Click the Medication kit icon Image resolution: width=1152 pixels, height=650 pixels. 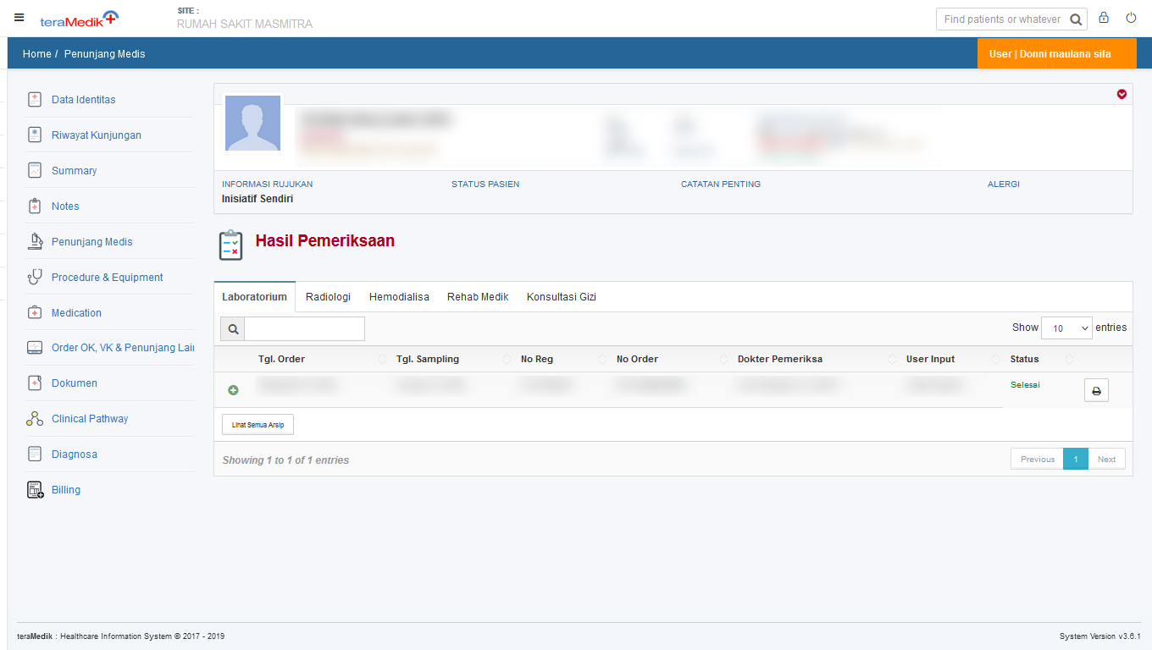pyautogui.click(x=35, y=312)
